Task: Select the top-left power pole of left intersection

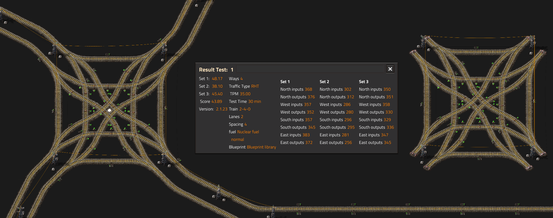Action: click(x=55, y=49)
